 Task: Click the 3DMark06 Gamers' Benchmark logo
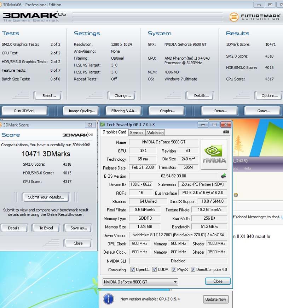click(34, 17)
